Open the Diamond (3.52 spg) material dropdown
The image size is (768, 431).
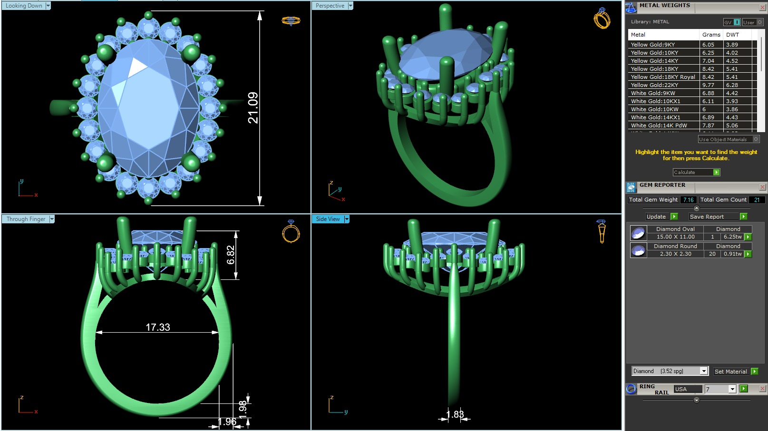704,371
